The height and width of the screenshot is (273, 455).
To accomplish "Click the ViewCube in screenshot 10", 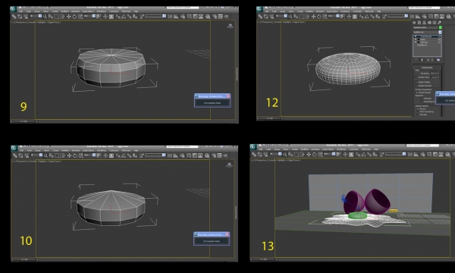I will [229, 165].
